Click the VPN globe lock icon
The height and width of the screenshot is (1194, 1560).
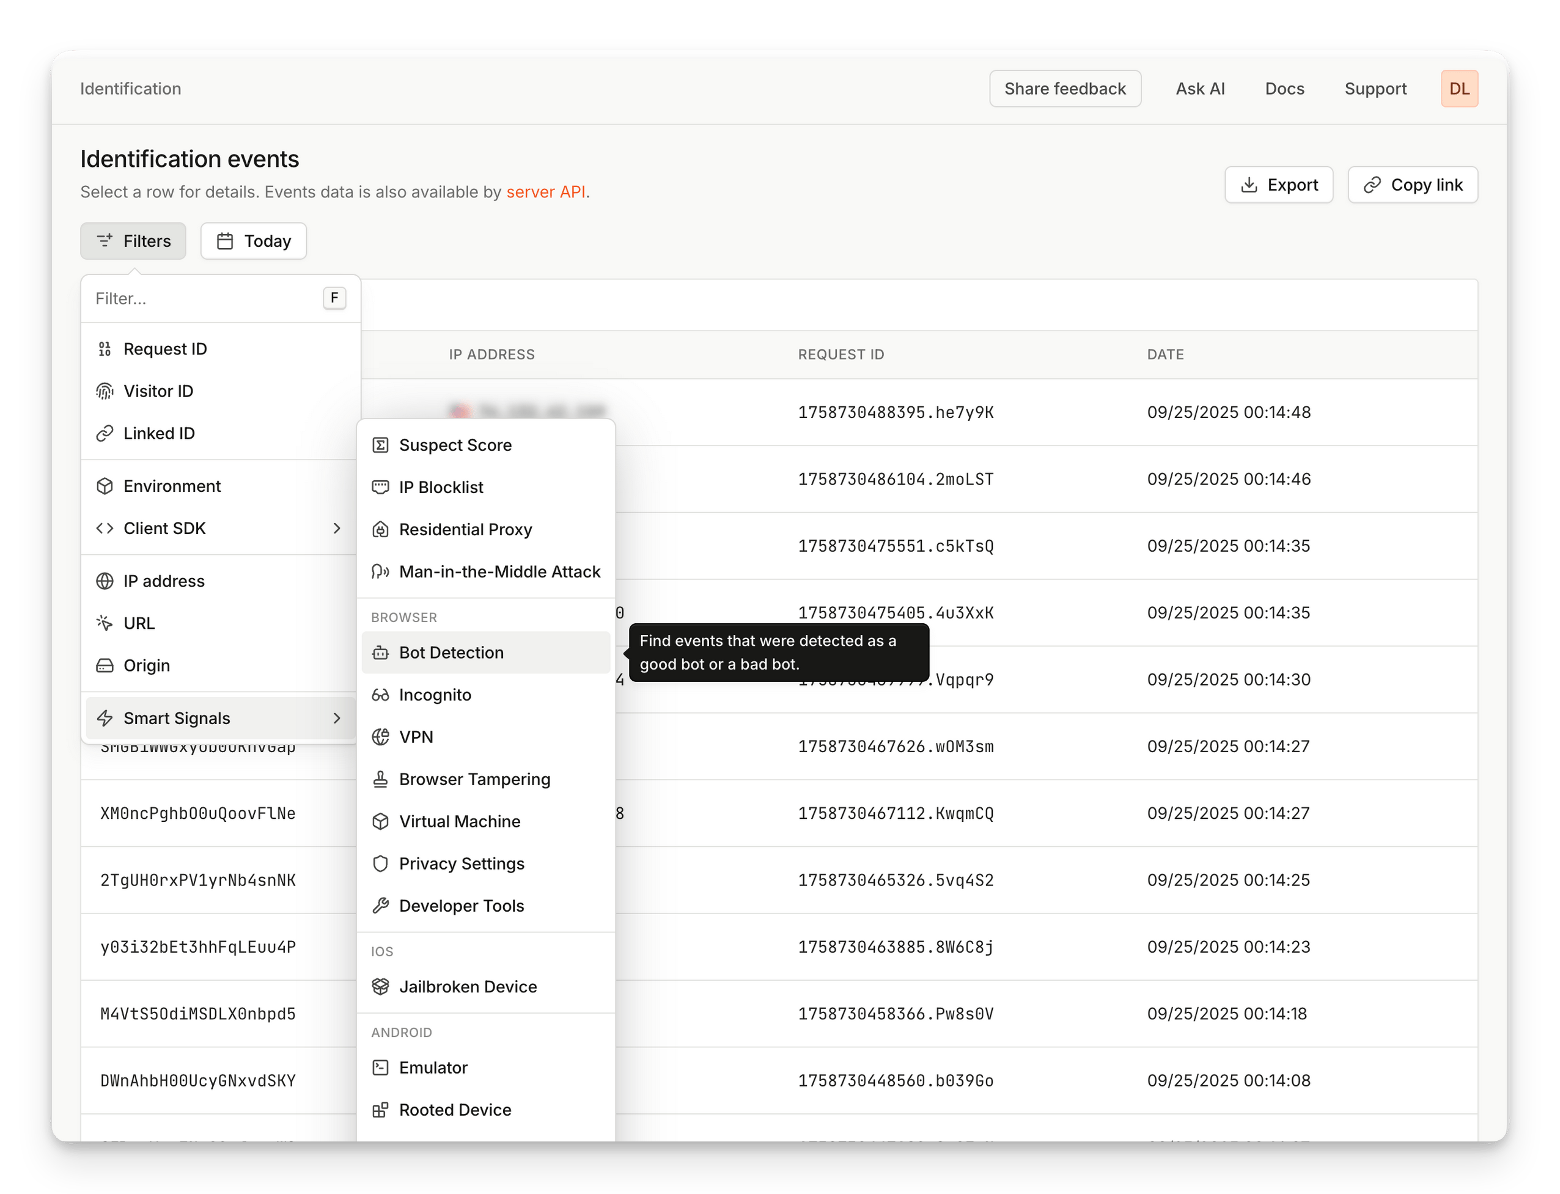tap(380, 737)
